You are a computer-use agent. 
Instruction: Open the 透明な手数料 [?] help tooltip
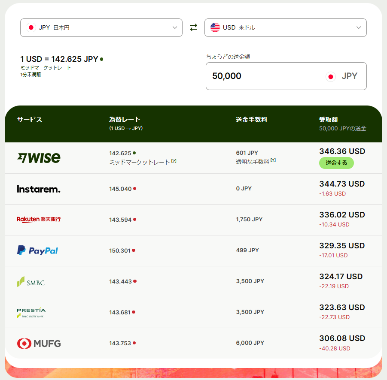[x=273, y=160]
